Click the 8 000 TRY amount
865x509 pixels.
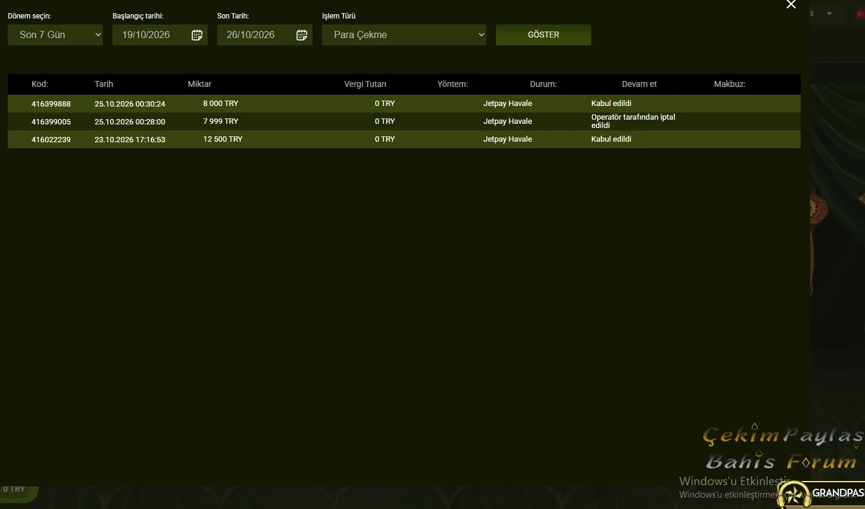pos(221,104)
